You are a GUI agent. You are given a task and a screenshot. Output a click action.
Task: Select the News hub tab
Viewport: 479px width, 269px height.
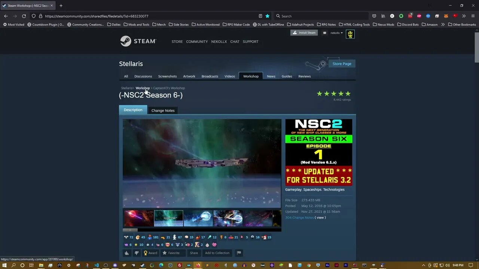point(271,76)
